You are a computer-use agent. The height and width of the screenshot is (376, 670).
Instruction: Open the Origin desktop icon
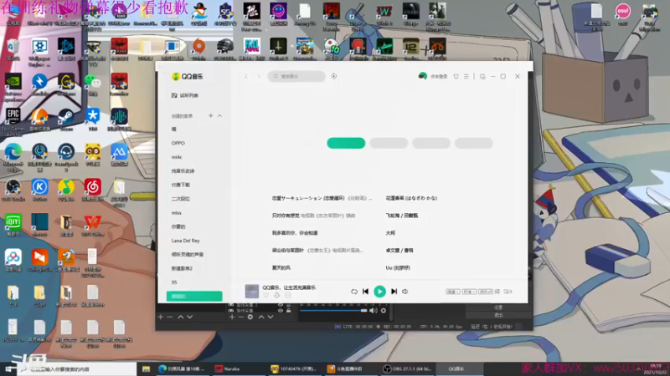[198, 49]
